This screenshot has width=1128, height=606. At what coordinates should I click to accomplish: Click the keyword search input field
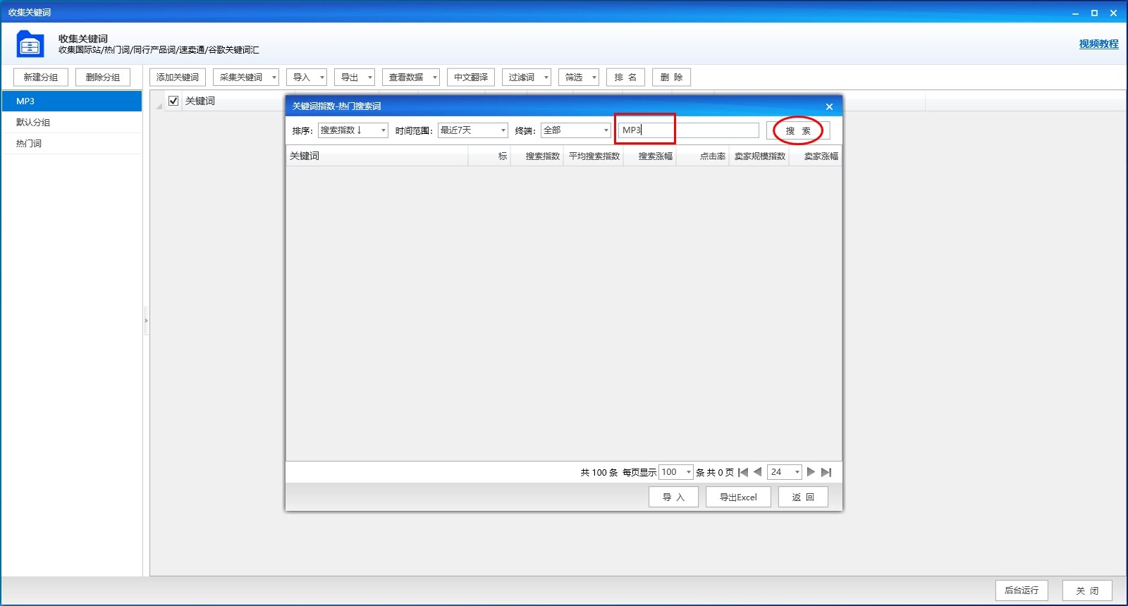[688, 130]
